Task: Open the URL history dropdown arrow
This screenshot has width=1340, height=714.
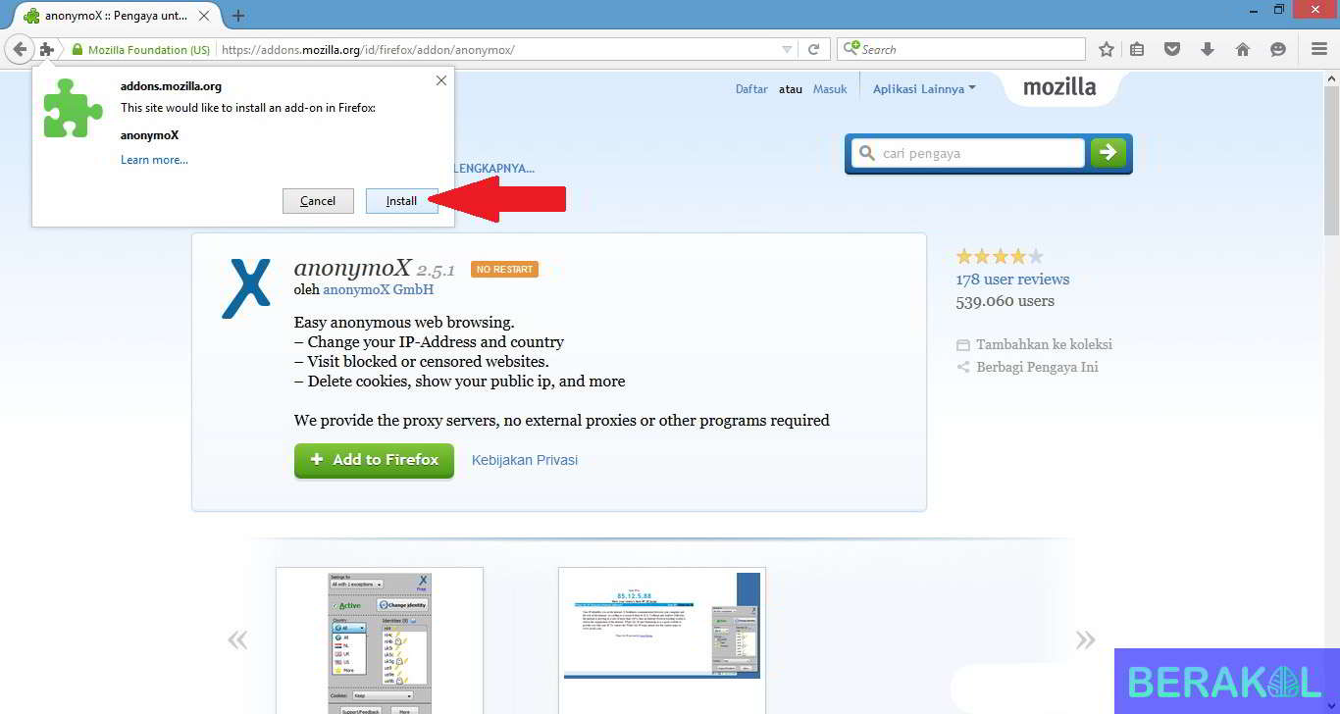Action: [787, 50]
